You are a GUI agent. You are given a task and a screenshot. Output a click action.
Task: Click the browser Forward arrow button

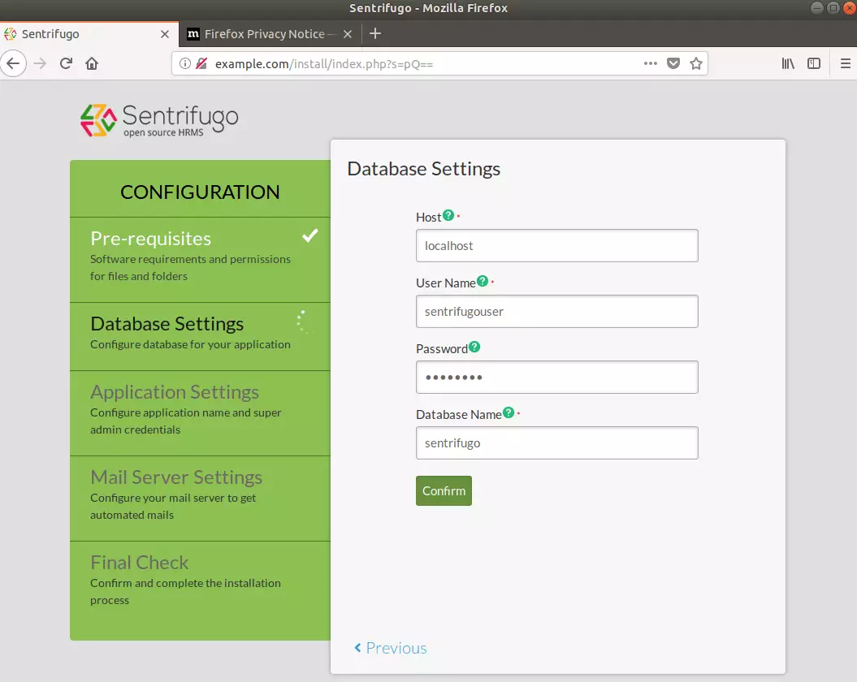(40, 63)
